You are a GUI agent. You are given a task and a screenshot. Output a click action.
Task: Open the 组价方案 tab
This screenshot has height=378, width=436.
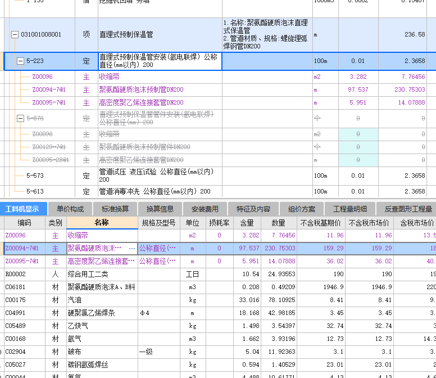point(302,209)
